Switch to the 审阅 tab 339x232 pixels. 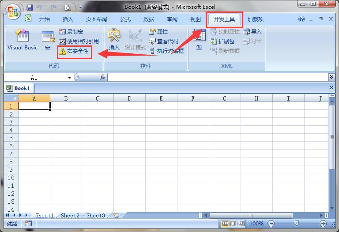click(x=172, y=19)
